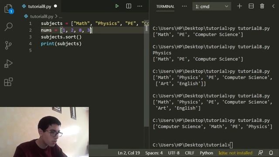Close the unsaved tutorial8.py tab dot

click(55, 6)
